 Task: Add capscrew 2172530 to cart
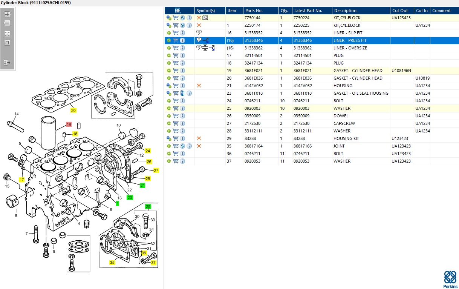(176, 123)
